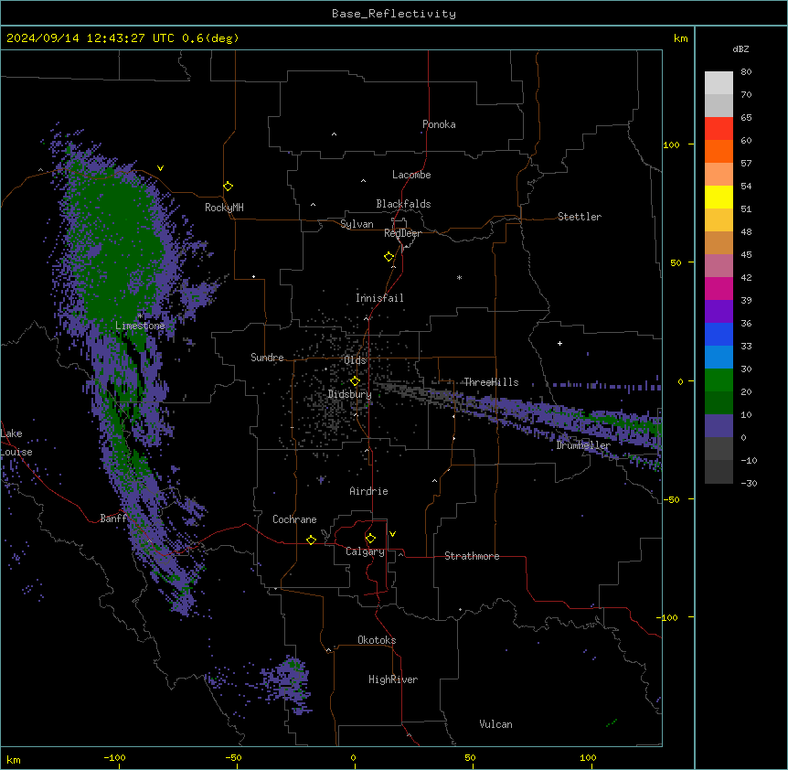
Task: Click the Airdrie label
Action: coord(369,491)
